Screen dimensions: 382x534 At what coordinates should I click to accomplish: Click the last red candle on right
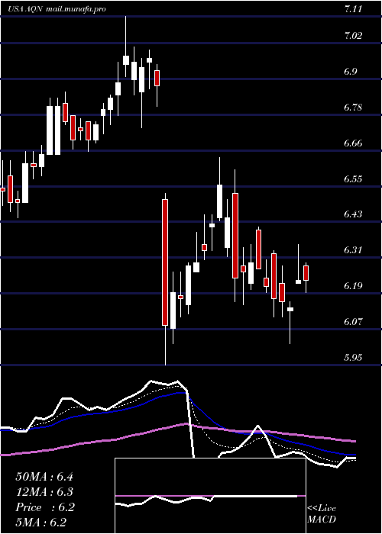point(306,273)
